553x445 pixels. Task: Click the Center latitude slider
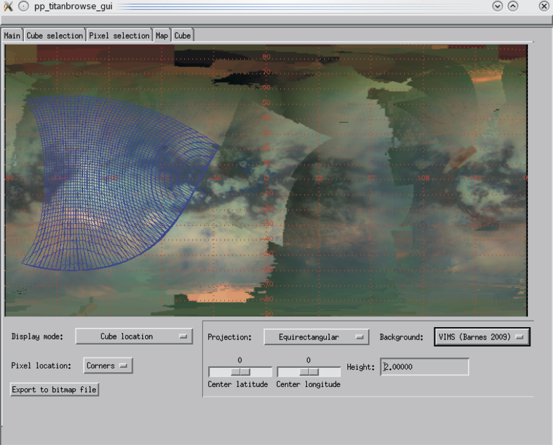click(240, 372)
